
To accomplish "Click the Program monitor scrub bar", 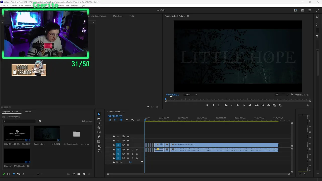I will pos(238,99).
